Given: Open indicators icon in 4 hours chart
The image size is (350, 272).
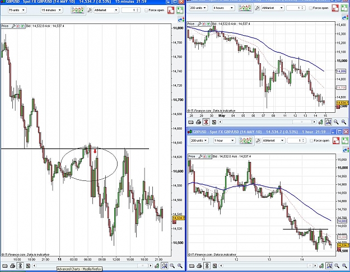Looking at the screenshot, I should point(245,8).
